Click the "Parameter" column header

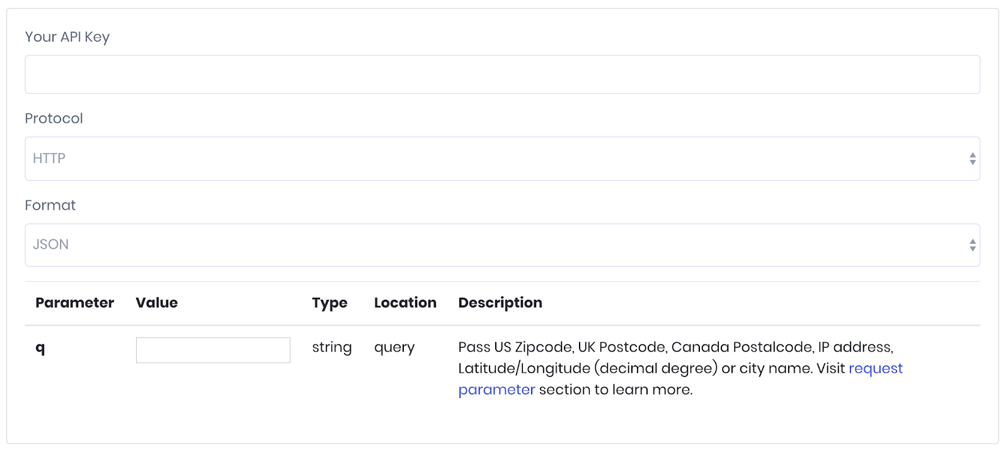(74, 303)
